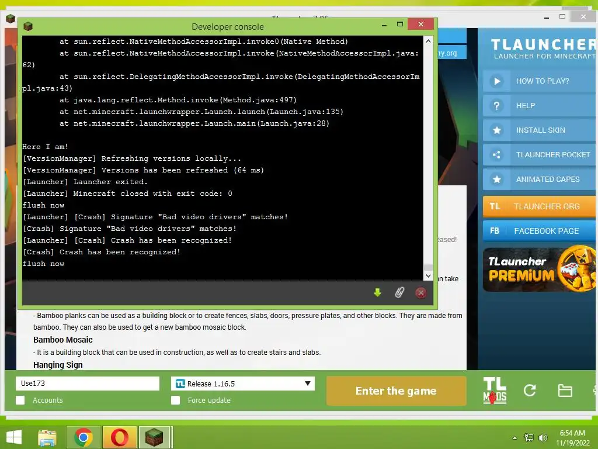Click the question mark icon beside HELP

(496, 106)
